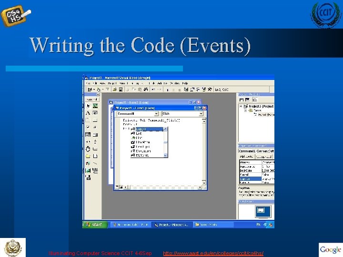Collapse the Project1 tree node
This screenshot has height=257, width=343.
pos(241,106)
